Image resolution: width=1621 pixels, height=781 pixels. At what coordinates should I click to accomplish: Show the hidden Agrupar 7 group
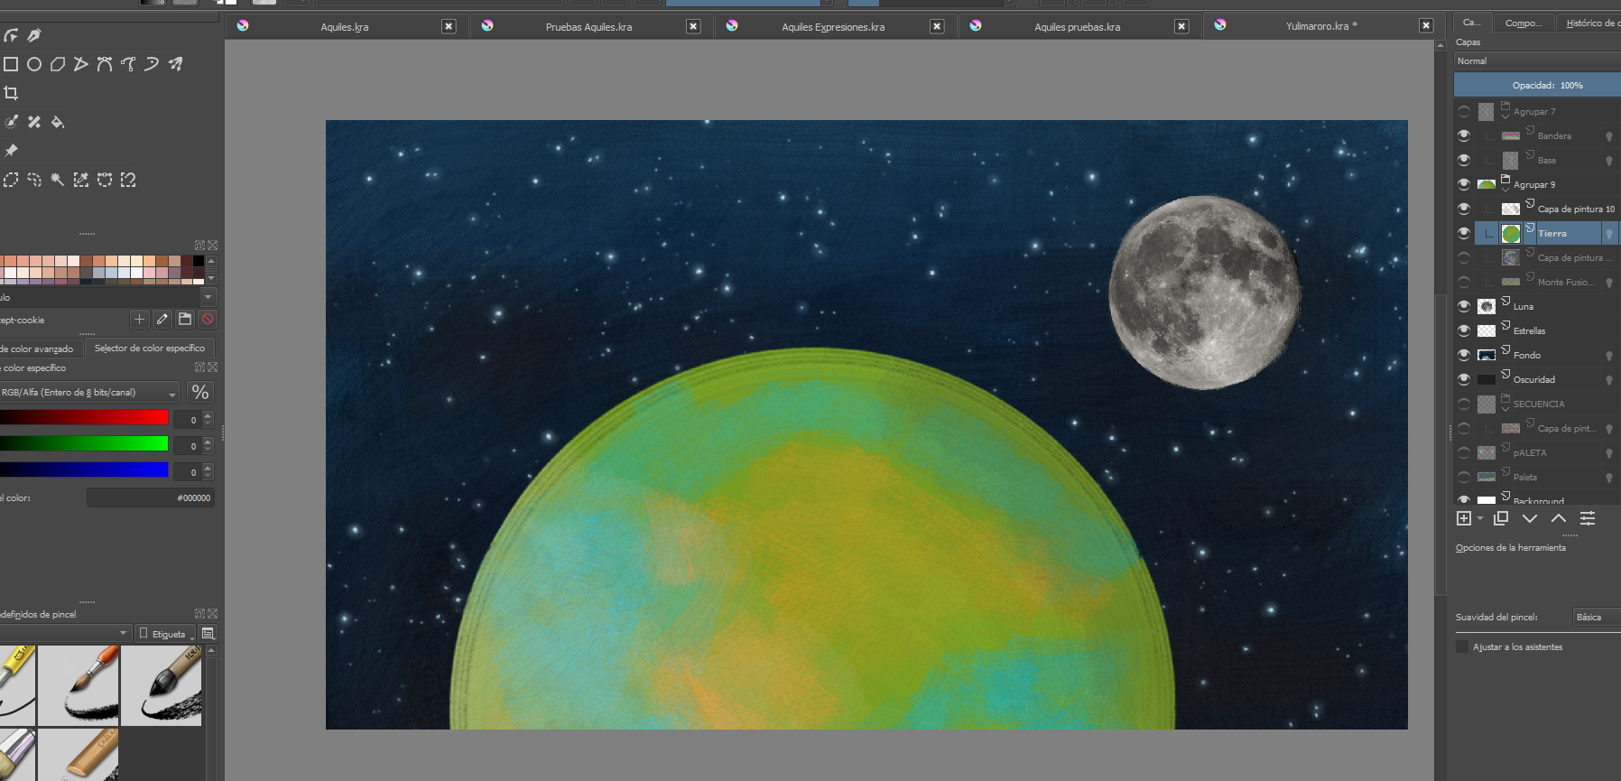tap(1464, 112)
